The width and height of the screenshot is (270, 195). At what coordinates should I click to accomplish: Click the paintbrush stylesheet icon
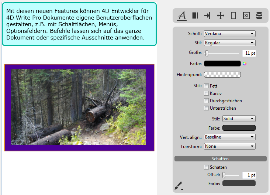pos(179,185)
